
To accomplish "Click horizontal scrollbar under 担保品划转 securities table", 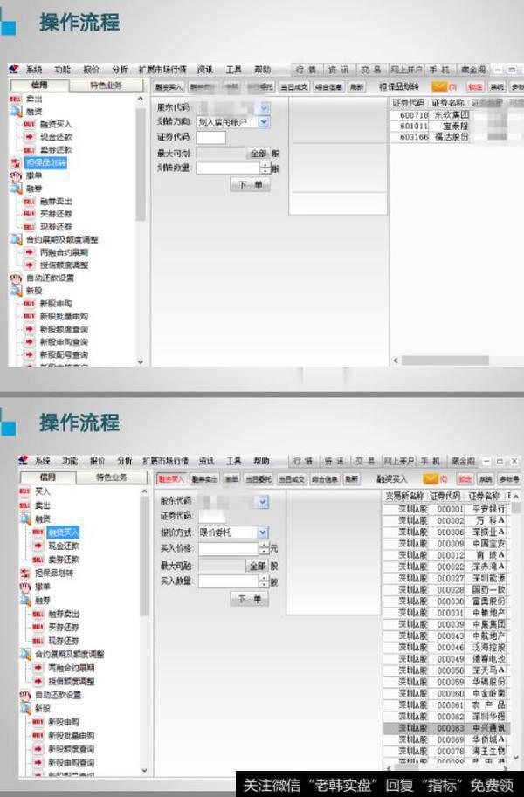I will click(445, 361).
